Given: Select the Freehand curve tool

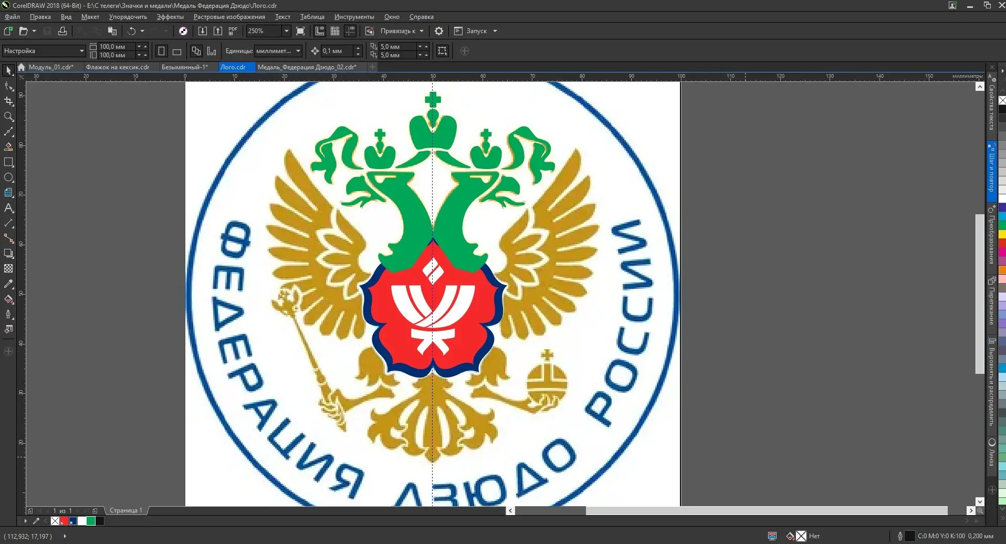Looking at the screenshot, I should point(8,132).
